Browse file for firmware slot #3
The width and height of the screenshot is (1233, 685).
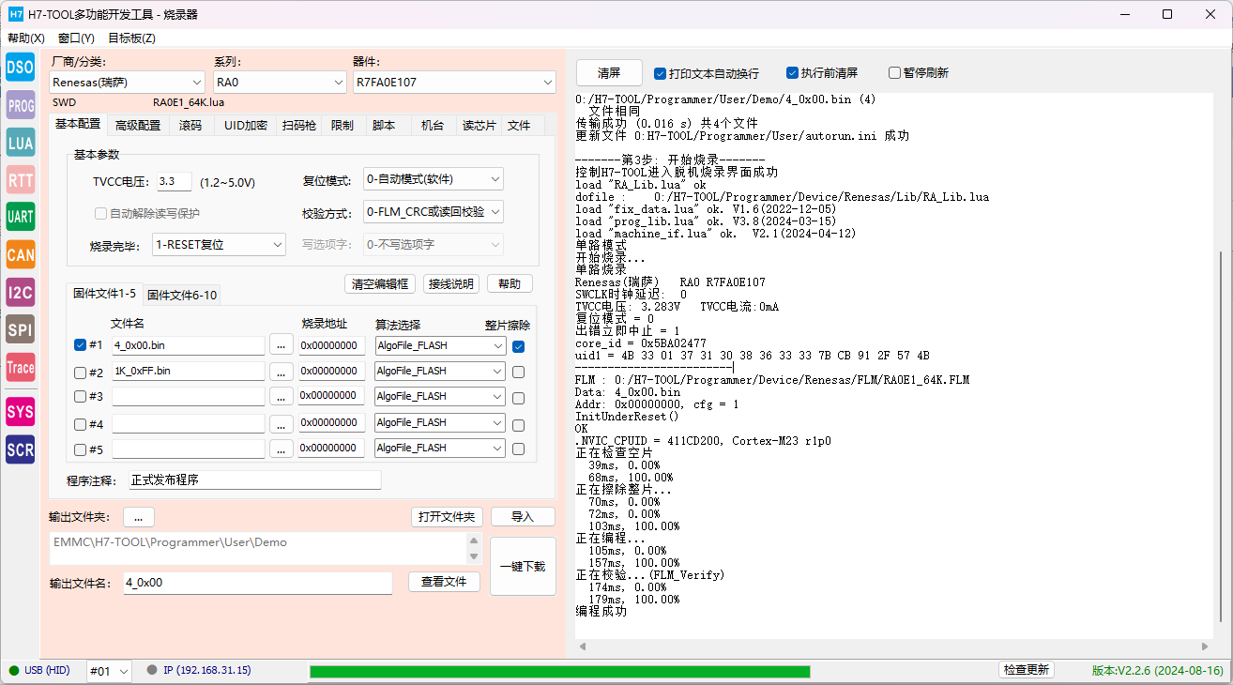pyautogui.click(x=282, y=397)
